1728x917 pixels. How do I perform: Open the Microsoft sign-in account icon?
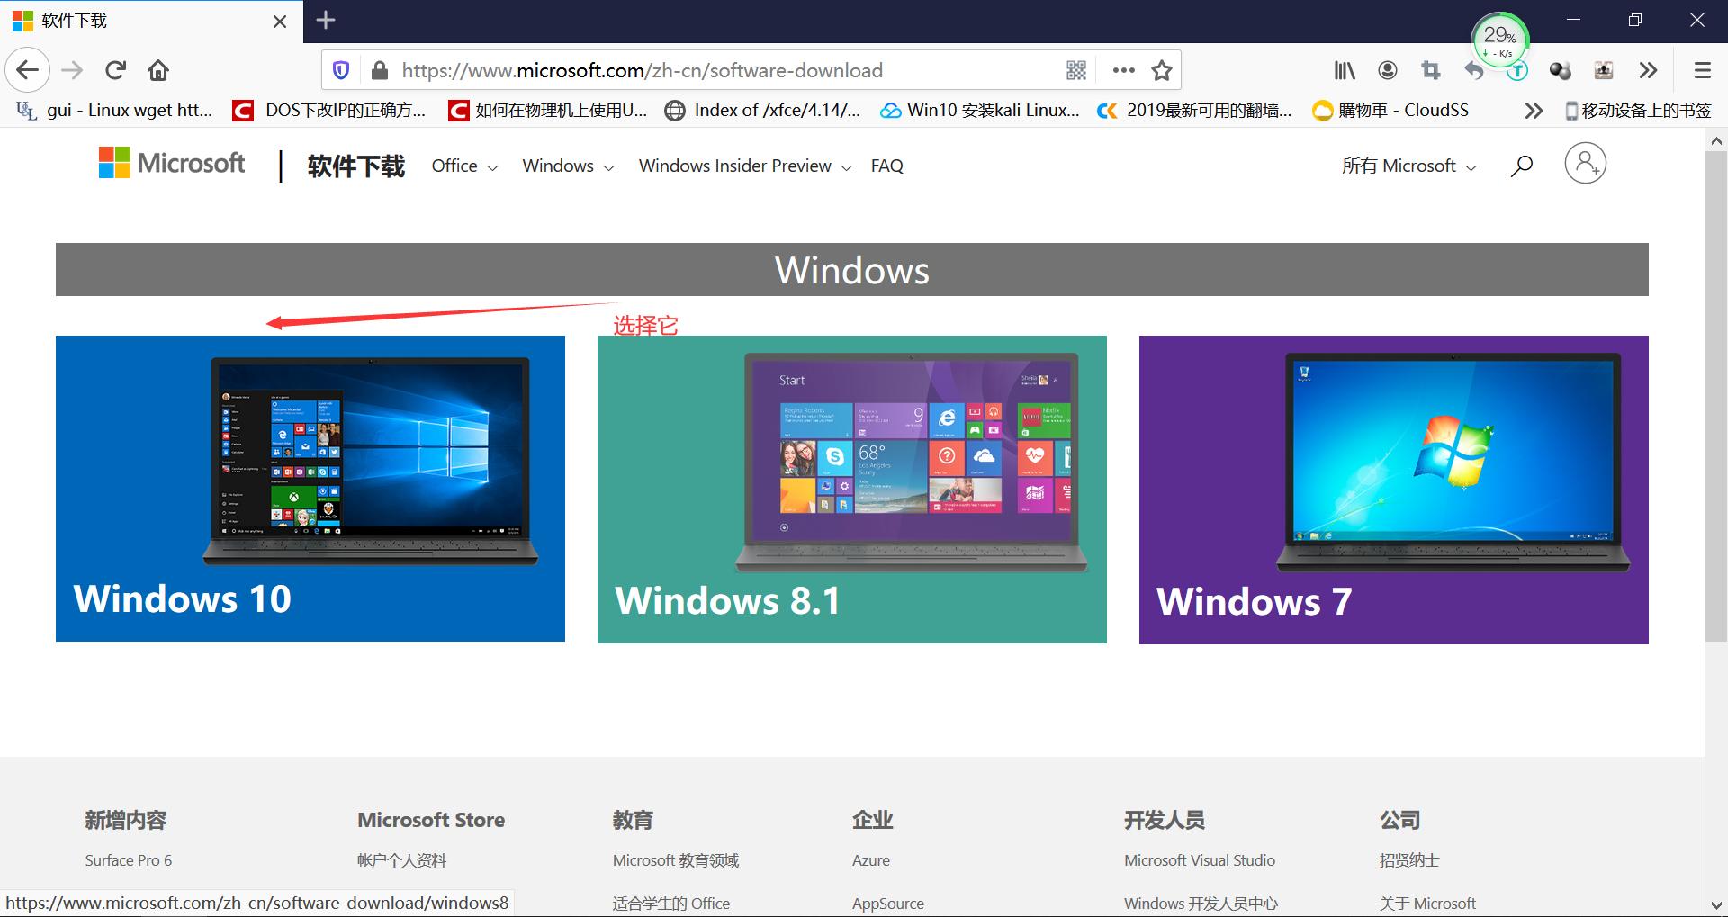[1585, 164]
